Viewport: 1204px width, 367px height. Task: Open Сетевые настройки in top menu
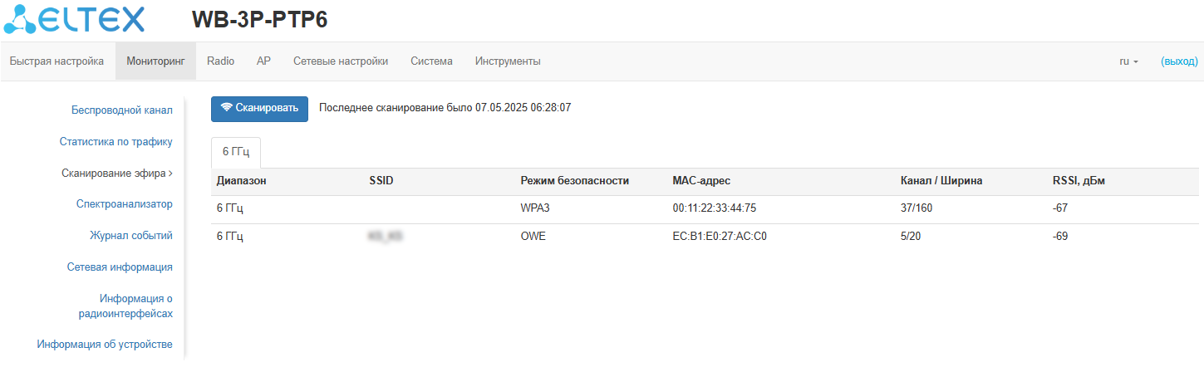pyautogui.click(x=341, y=61)
